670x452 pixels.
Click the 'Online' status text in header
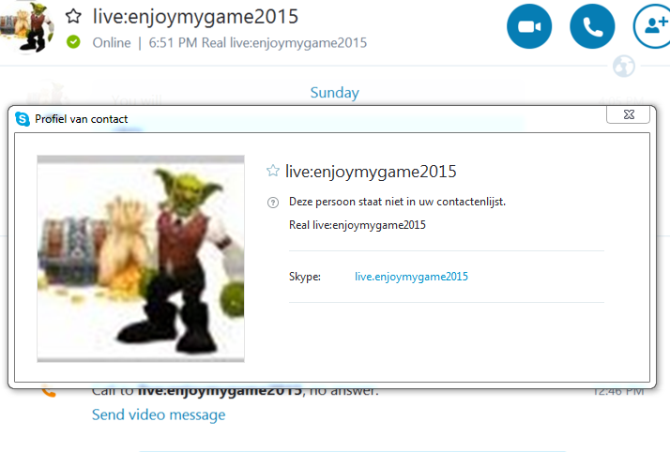[x=112, y=43]
